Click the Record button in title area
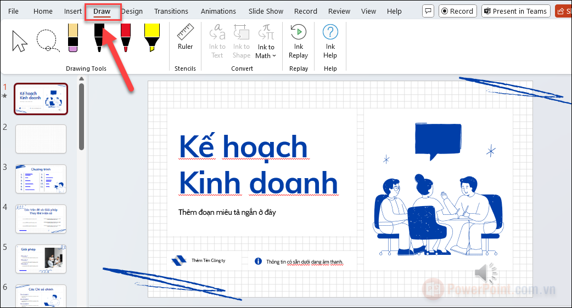Image resolution: width=572 pixels, height=308 pixels. click(457, 12)
